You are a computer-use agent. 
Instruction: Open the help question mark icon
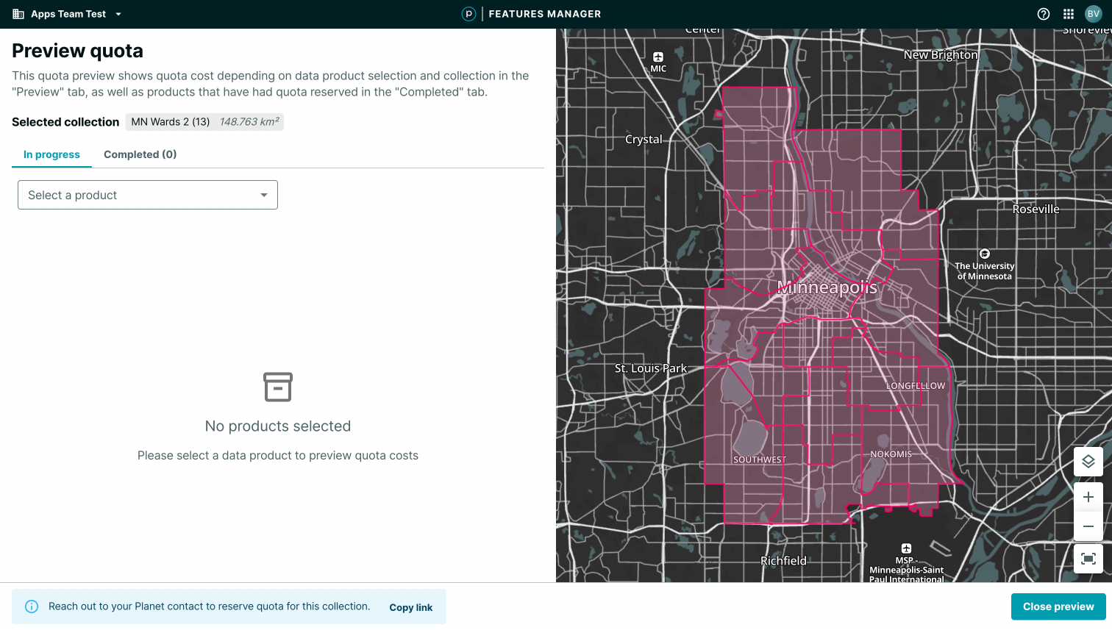point(1043,14)
